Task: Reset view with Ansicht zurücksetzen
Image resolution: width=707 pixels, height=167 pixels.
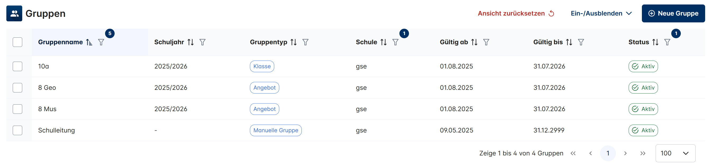Action: pyautogui.click(x=516, y=13)
